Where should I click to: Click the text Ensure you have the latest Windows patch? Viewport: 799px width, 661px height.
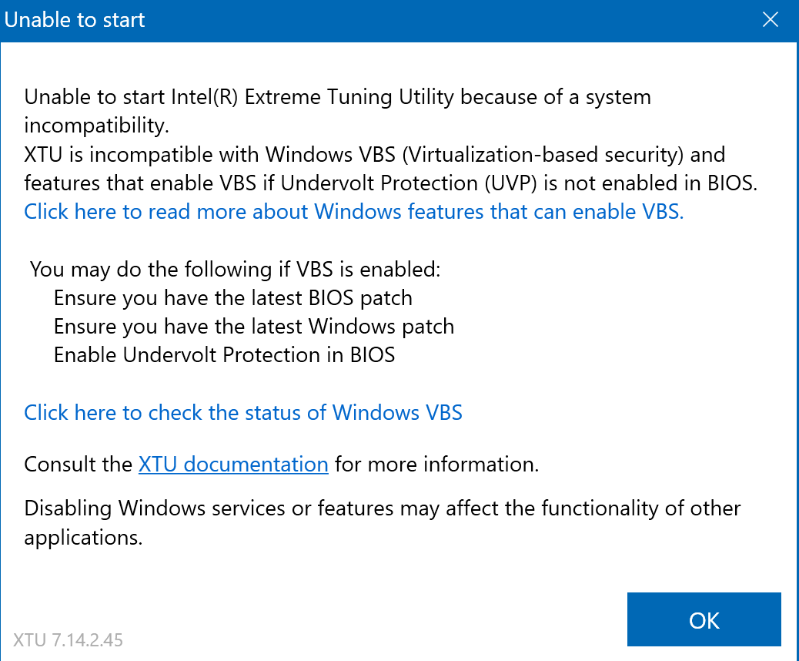tap(252, 327)
